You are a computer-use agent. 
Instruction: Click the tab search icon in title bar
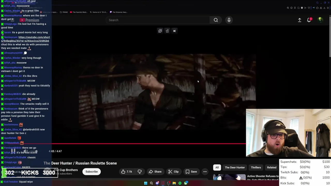point(318,3)
